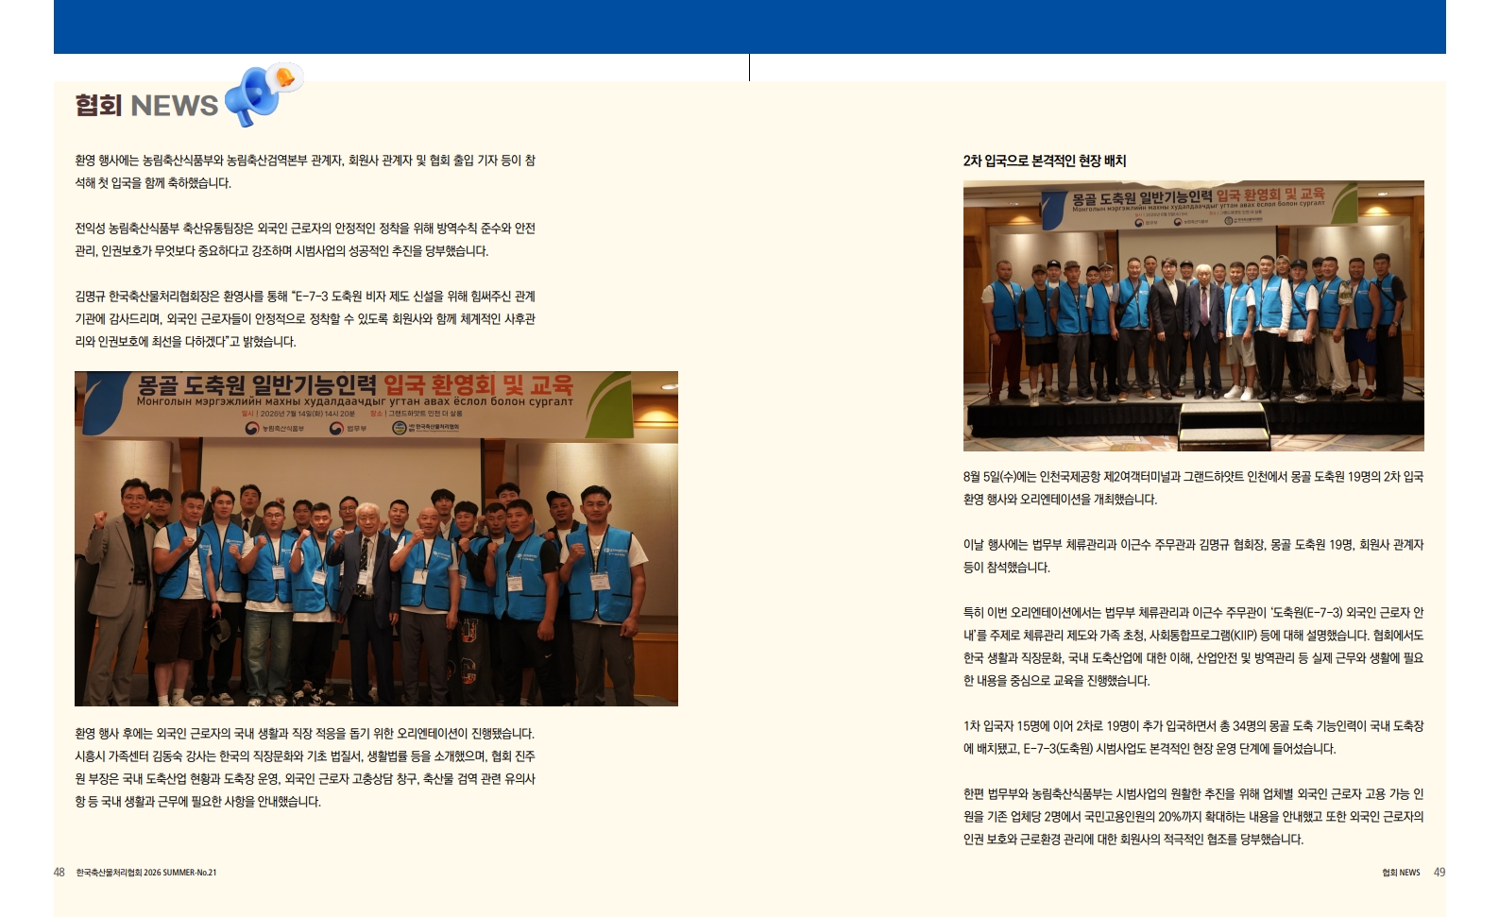Click the 법무부 logo on the left banner
The image size is (1499, 917).
348,429
